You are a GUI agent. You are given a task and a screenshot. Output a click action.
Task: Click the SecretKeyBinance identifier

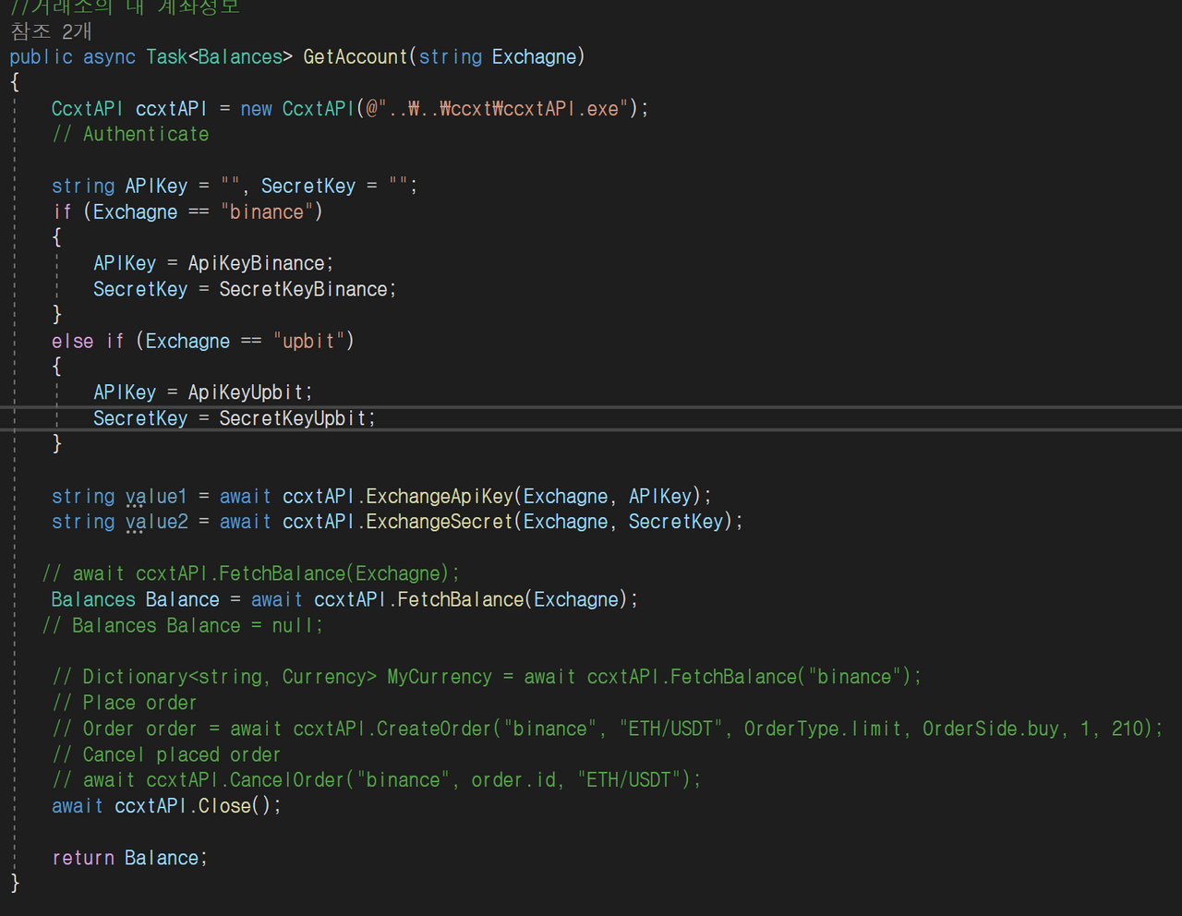[303, 290]
